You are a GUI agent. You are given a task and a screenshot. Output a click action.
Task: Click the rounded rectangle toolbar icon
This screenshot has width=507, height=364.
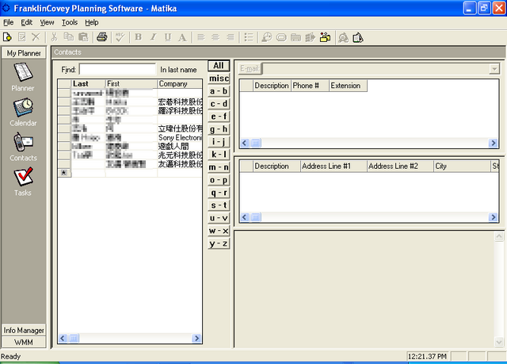coord(281,37)
